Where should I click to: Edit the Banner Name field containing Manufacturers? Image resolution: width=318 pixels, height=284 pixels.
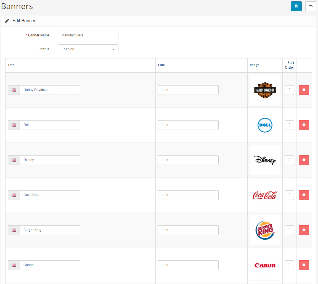click(88, 36)
